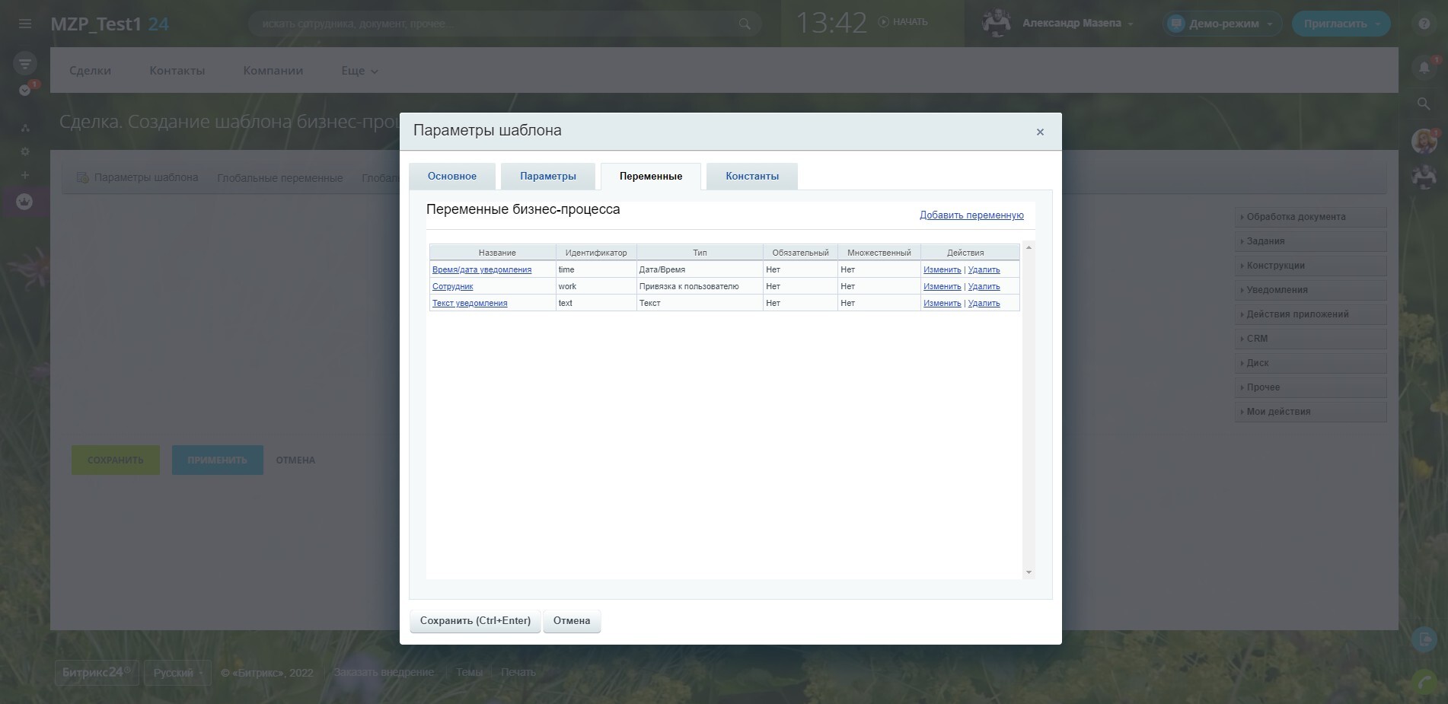Image resolution: width=1448 pixels, height=704 pixels.
Task: Switch to the Основное tab
Action: [452, 176]
